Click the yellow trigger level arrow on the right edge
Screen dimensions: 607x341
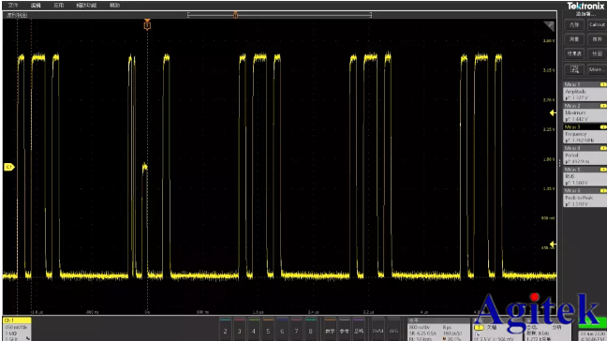pos(553,112)
